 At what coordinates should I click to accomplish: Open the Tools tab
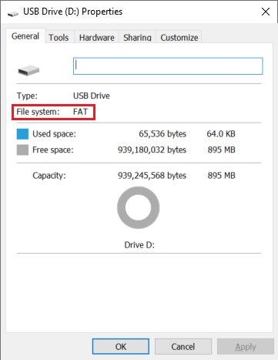[59, 38]
